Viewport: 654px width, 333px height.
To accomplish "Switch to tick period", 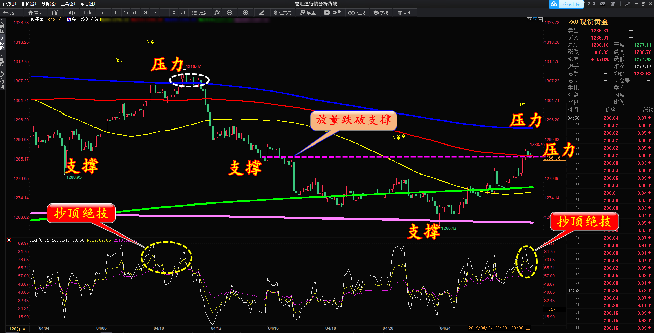I will (87, 13).
